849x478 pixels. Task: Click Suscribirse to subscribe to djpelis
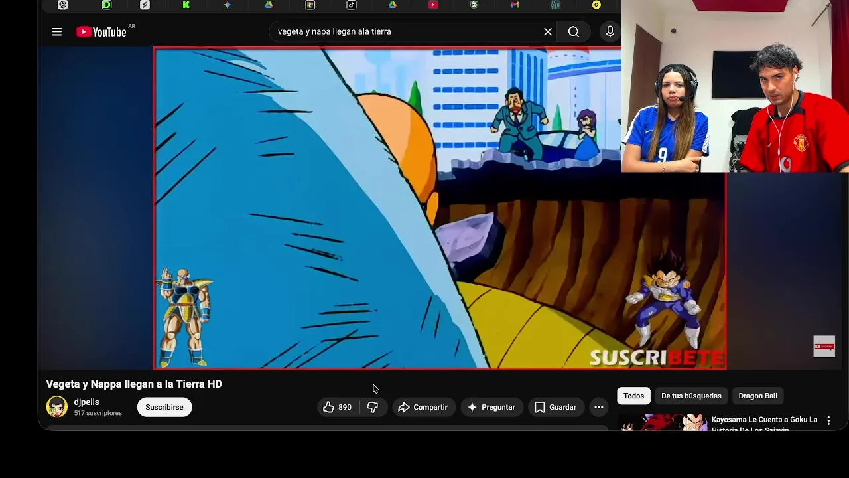pos(164,407)
